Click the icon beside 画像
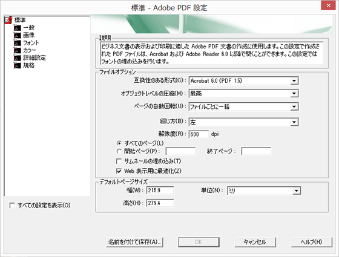The image size is (339, 257). pos(18,36)
